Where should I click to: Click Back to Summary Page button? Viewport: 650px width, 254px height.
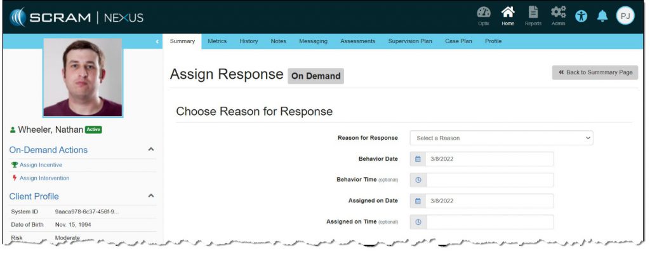(x=595, y=72)
